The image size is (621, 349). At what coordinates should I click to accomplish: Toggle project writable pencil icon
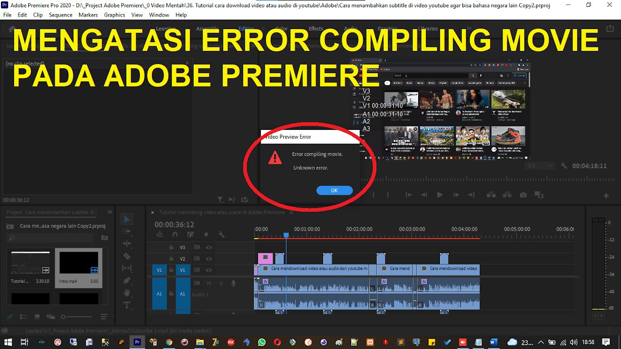[10, 317]
